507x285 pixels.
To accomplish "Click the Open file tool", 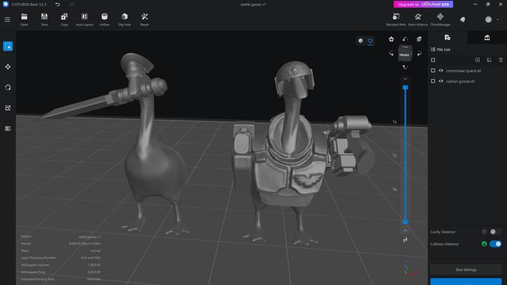I will [24, 20].
